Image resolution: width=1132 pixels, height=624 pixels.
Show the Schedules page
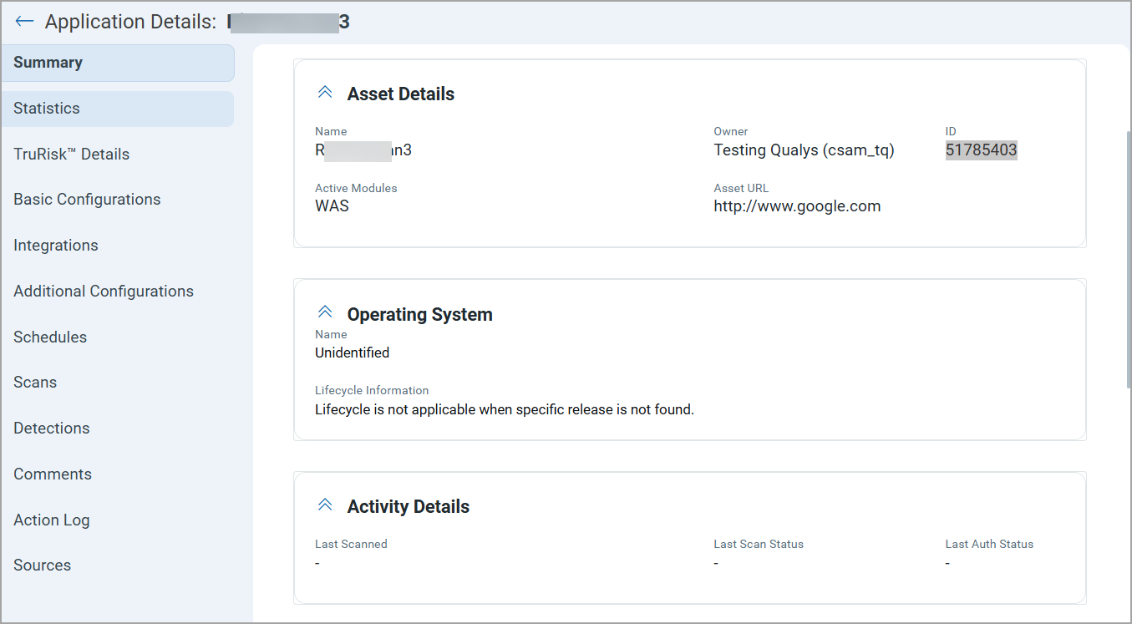pos(50,337)
